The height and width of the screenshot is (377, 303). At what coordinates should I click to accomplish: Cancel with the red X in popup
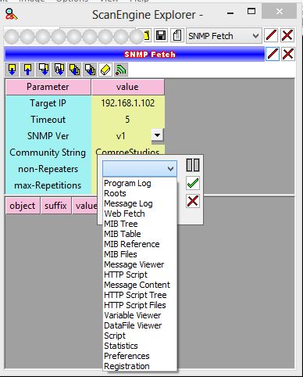tap(193, 201)
